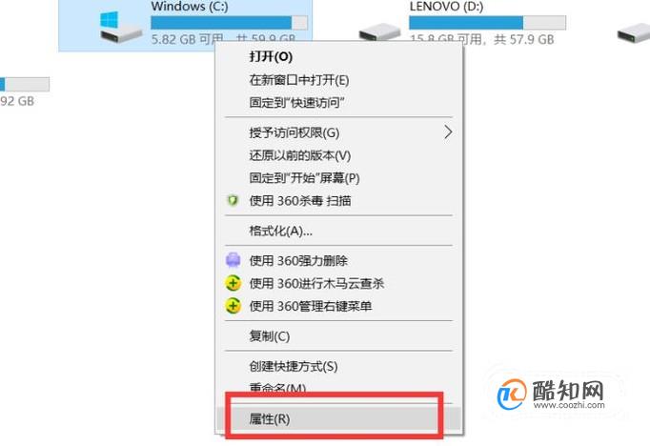
Task: Choose 打开(O) from the context menu
Action: point(271,57)
